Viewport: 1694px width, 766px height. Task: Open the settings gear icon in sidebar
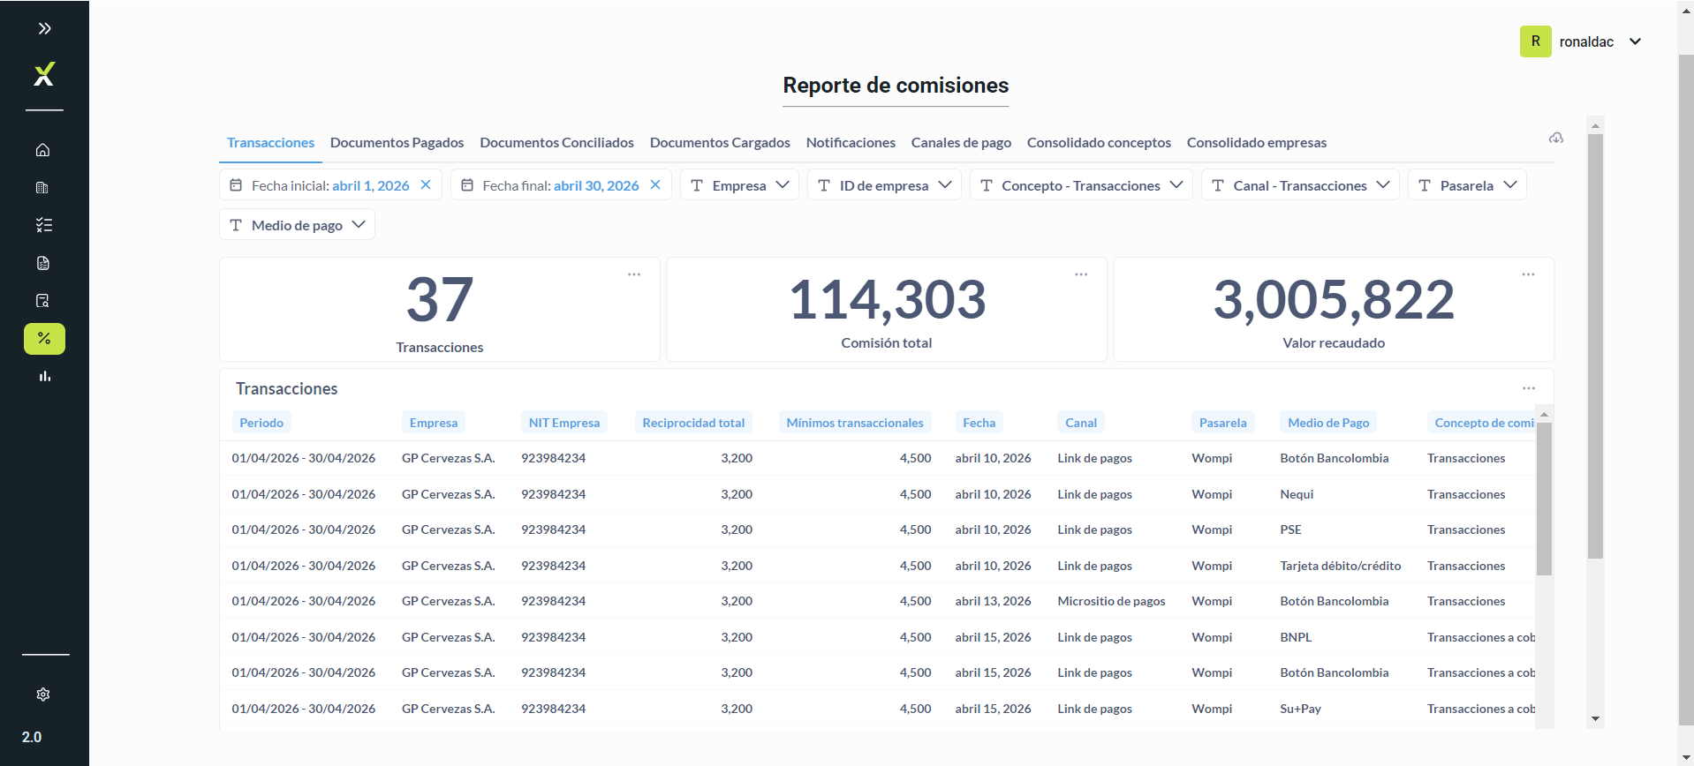coord(43,695)
